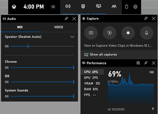This screenshot has width=158, height=114.
Task: Expand the Speaker (Realtek Audio) dropdown
Action: [72, 37]
